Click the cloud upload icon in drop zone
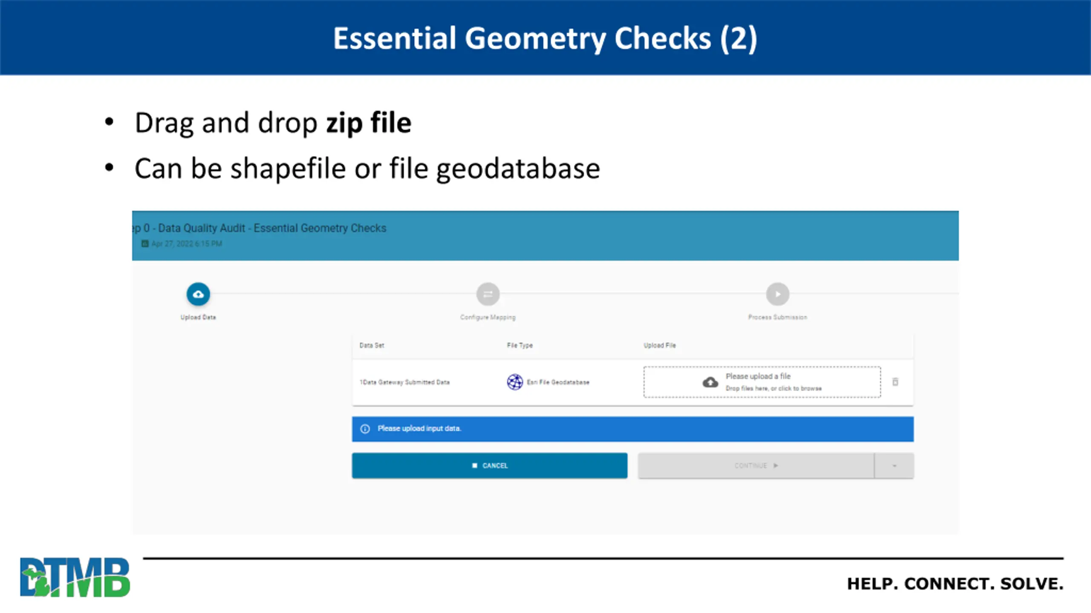The image size is (1091, 613). [x=710, y=382]
